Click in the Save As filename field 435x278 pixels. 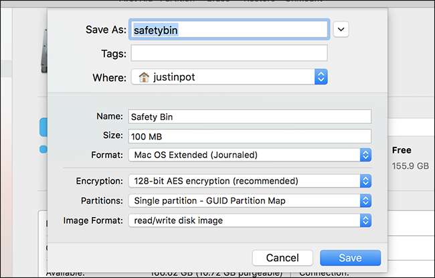point(229,29)
